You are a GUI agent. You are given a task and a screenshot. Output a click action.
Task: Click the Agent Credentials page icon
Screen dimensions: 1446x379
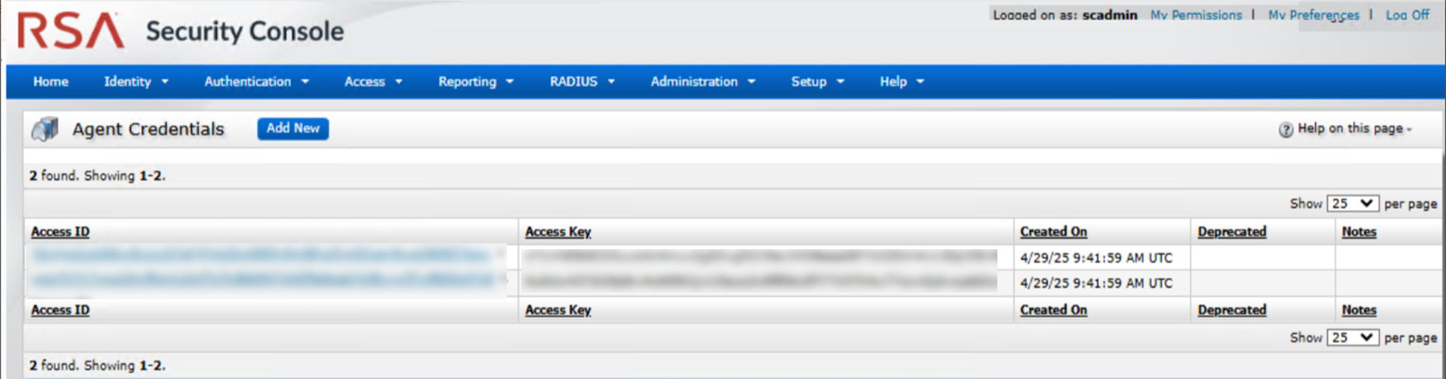(x=45, y=129)
